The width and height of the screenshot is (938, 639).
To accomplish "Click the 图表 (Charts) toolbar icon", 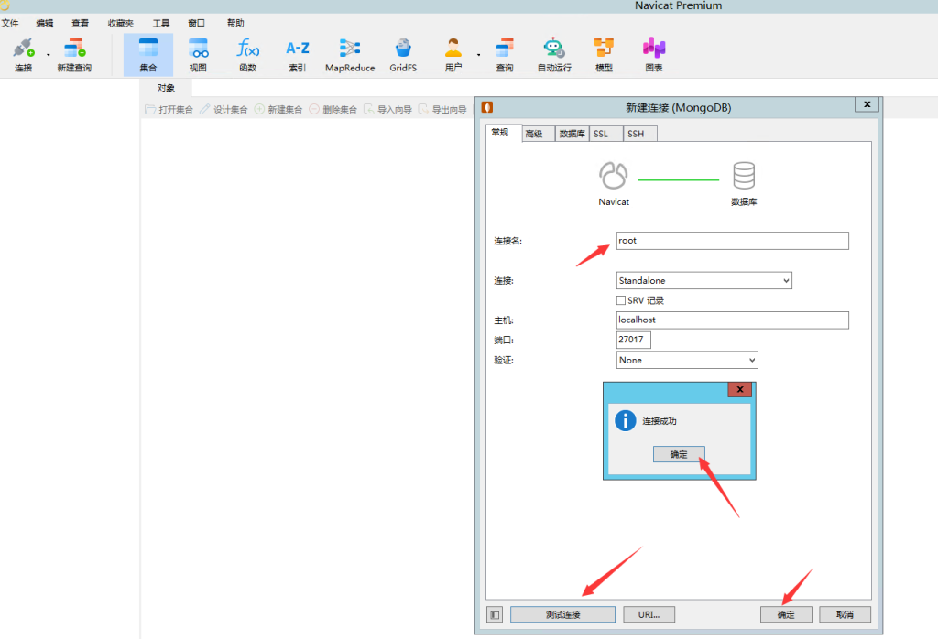I will coord(653,54).
